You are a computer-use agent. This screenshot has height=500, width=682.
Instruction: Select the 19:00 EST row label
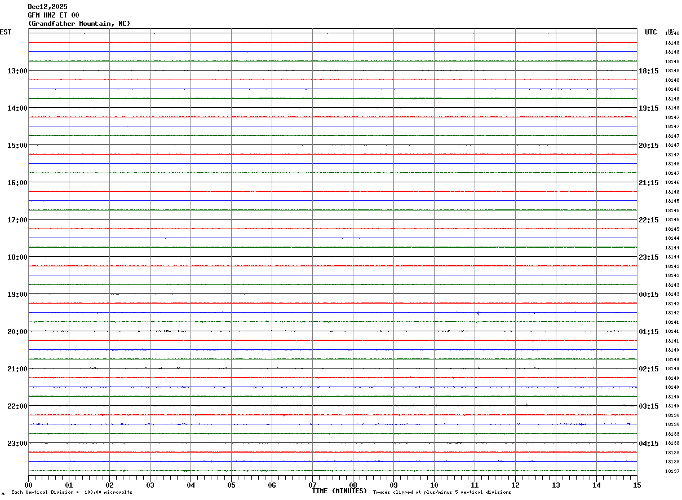(17, 295)
